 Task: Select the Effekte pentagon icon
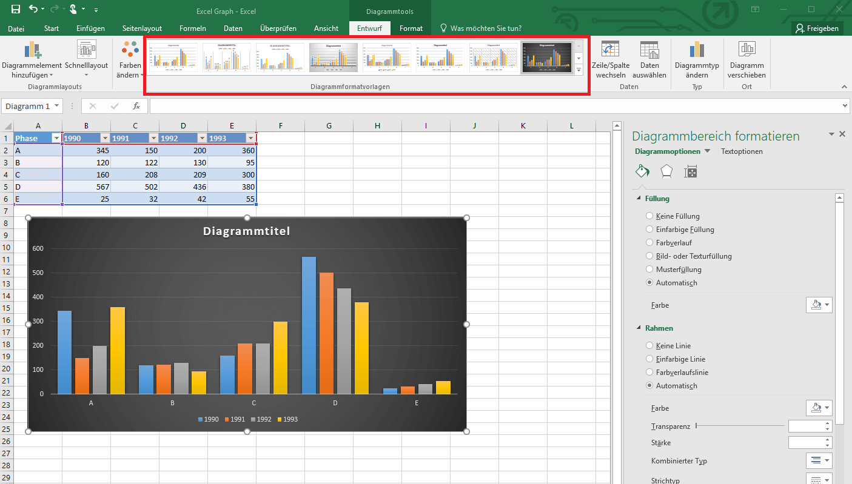coord(666,171)
